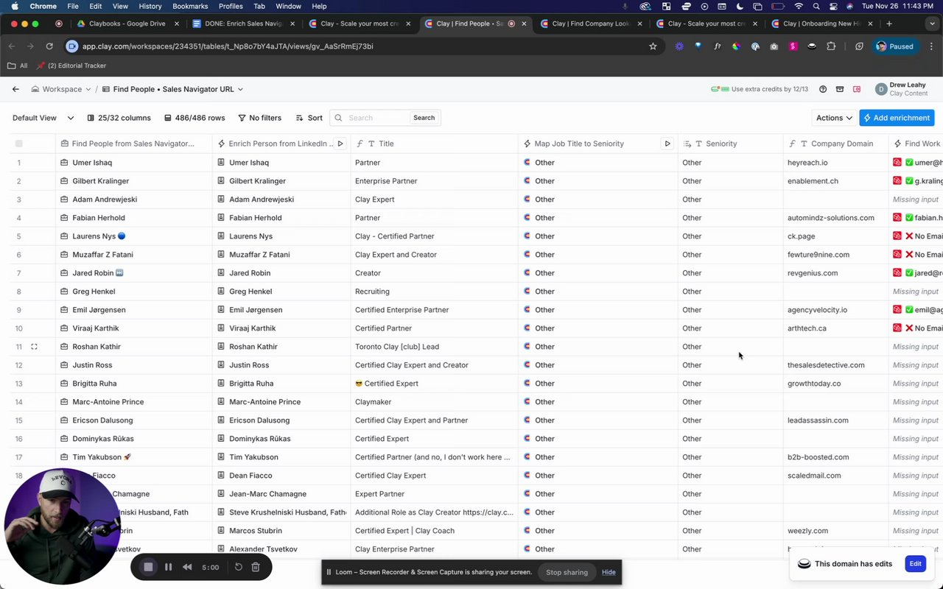943x589 pixels.
Task: Open the Clay help question-mark icon
Action: [x=823, y=89]
